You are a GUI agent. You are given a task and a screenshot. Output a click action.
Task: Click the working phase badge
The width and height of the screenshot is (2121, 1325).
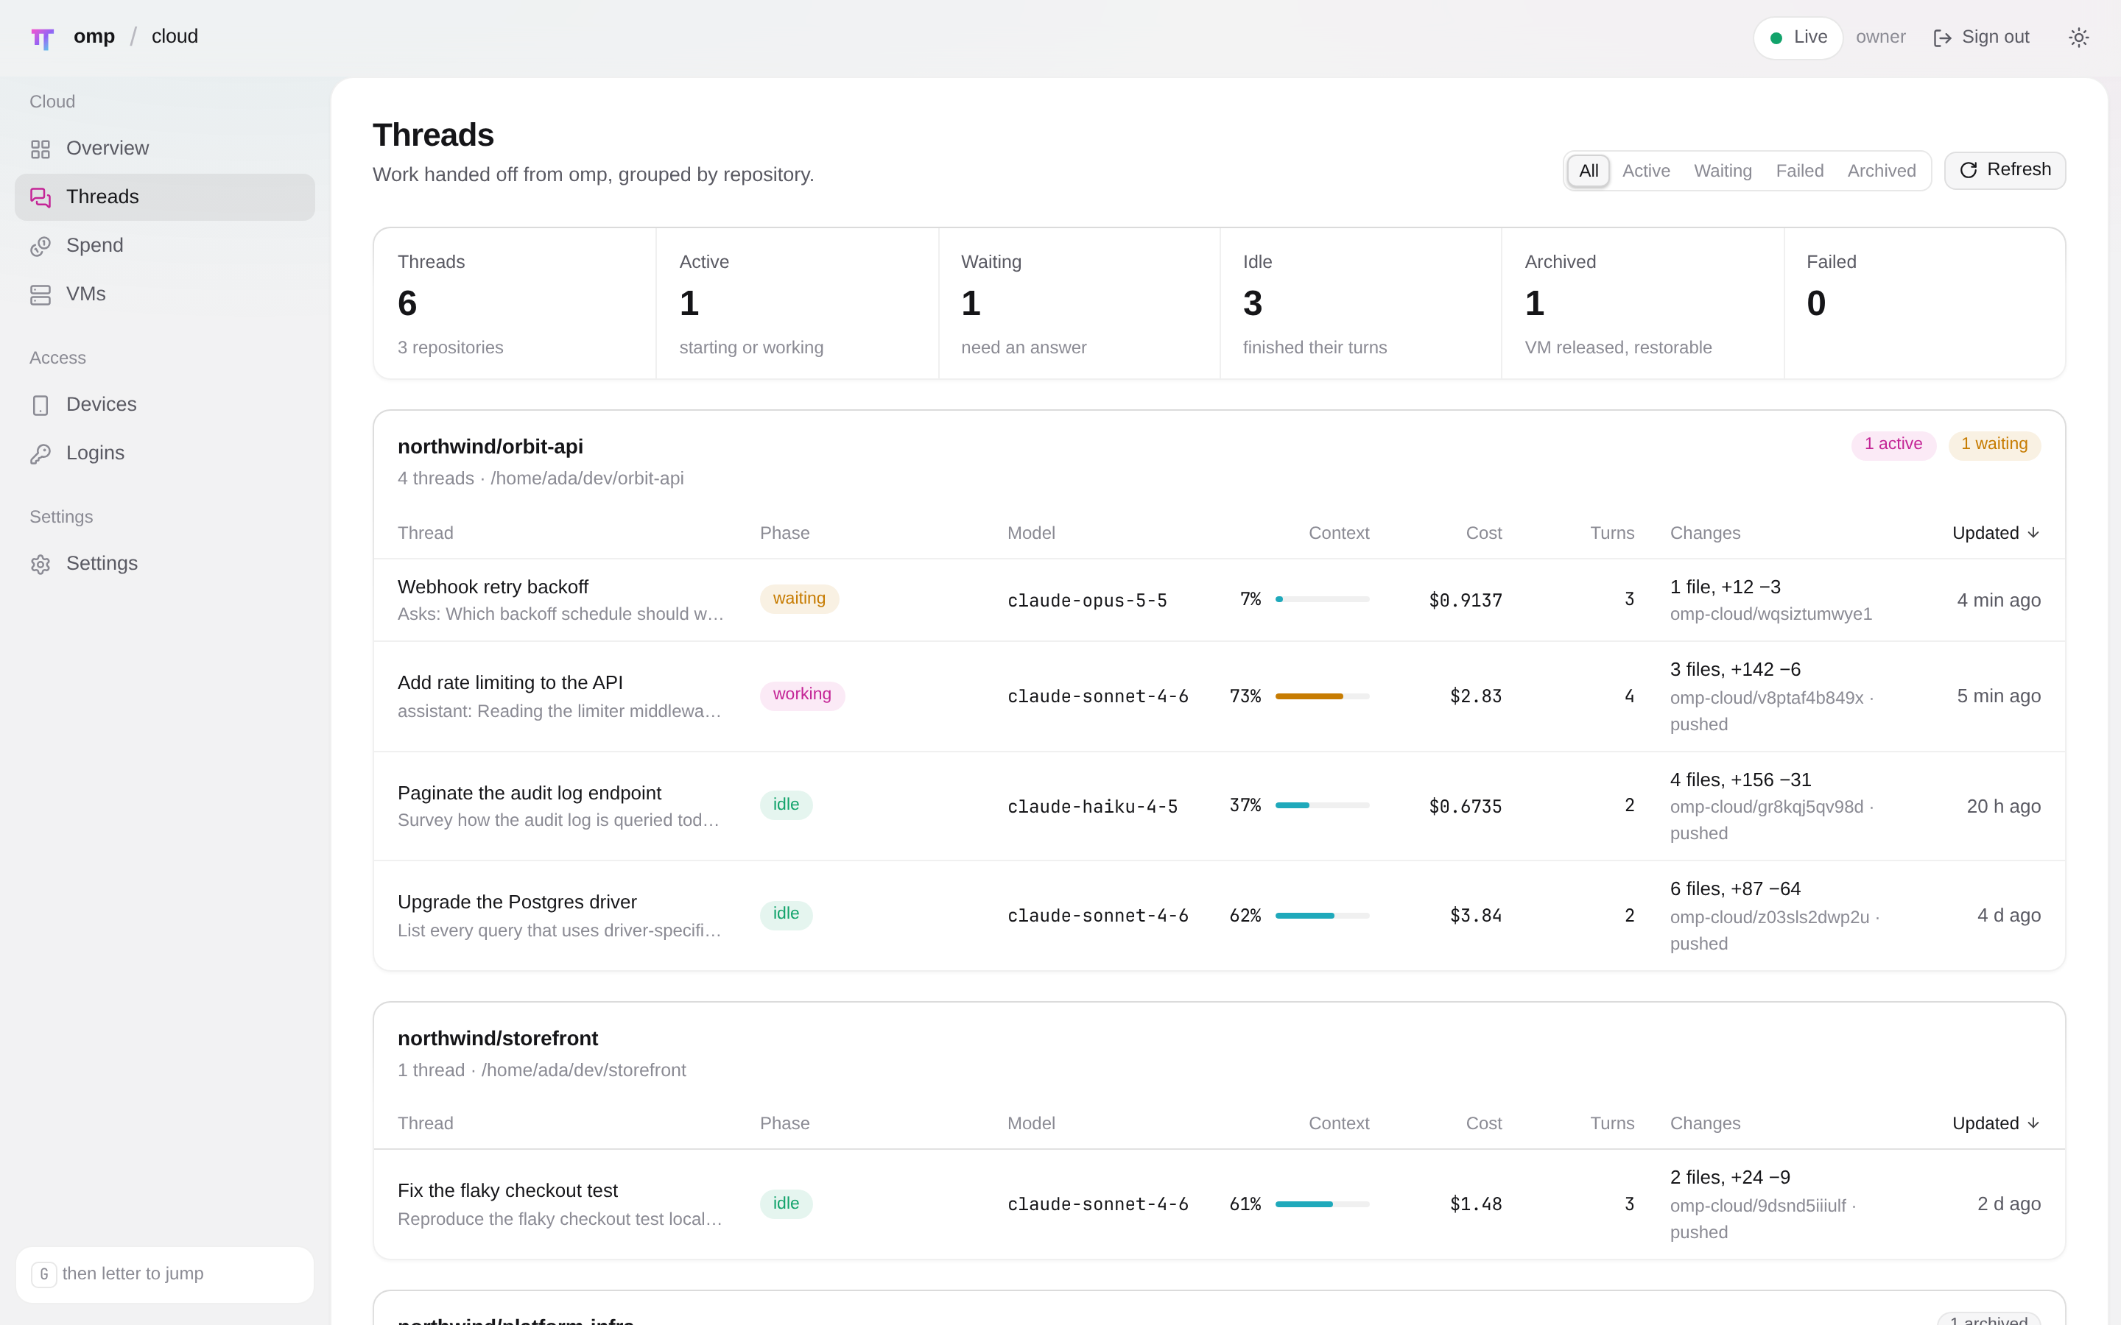[802, 695]
